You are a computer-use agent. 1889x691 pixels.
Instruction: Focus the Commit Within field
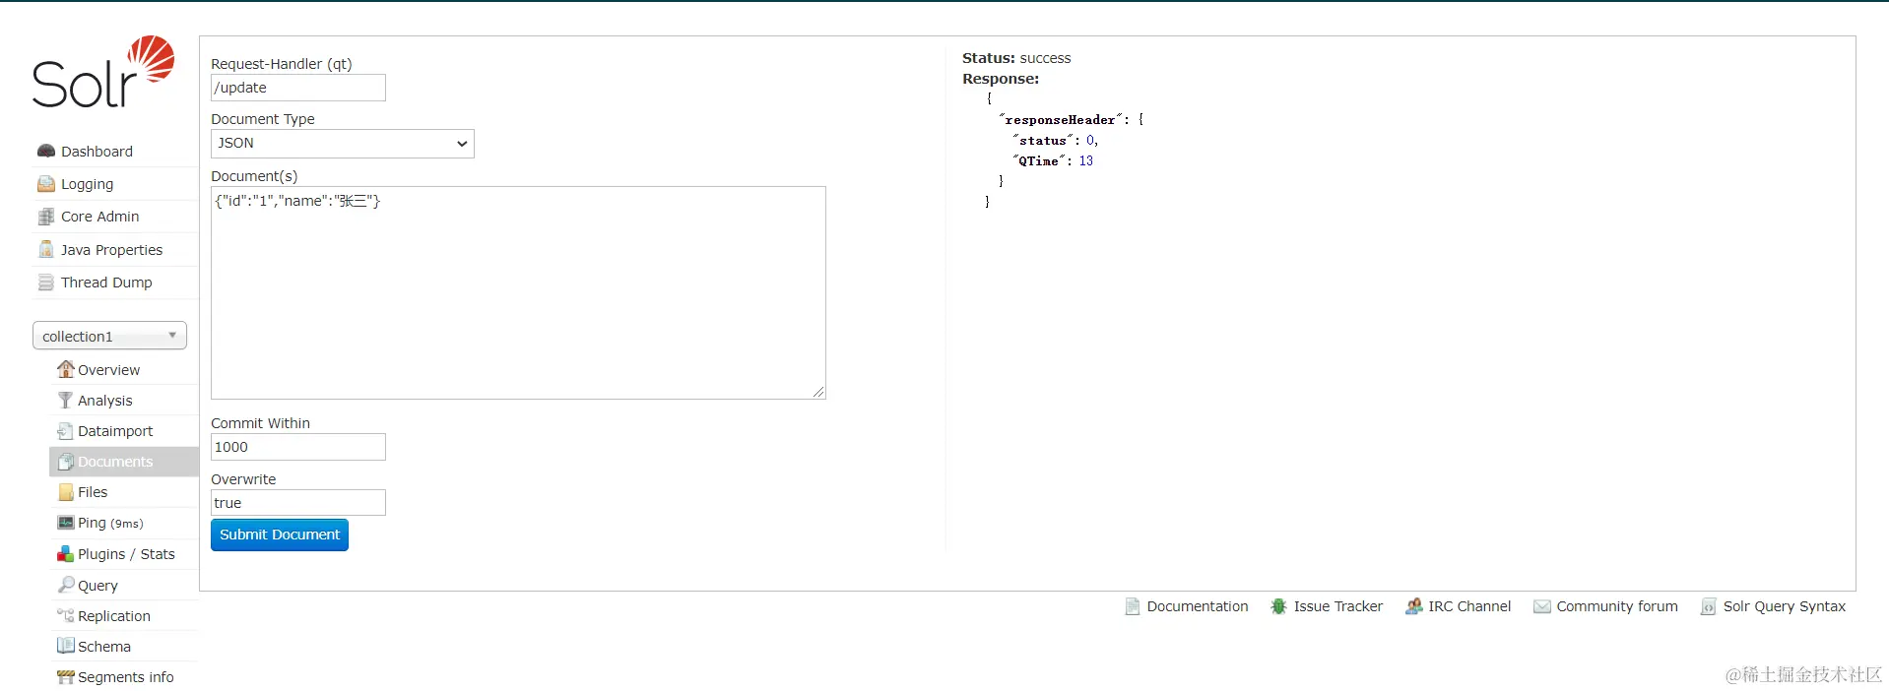pyautogui.click(x=298, y=447)
